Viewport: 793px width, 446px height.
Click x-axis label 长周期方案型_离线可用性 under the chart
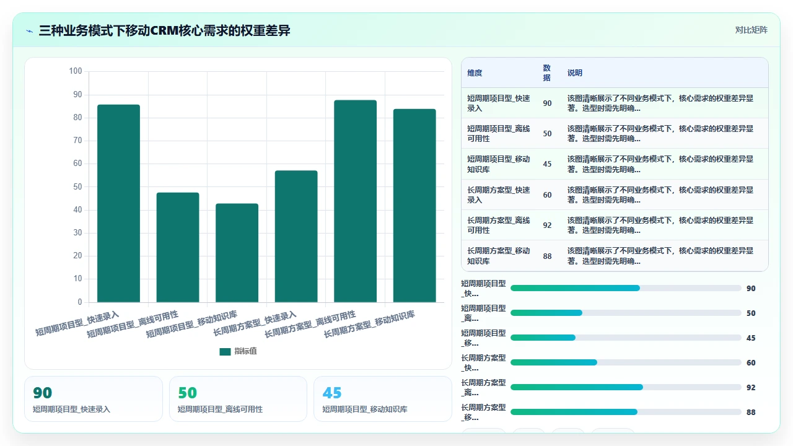tap(310, 325)
